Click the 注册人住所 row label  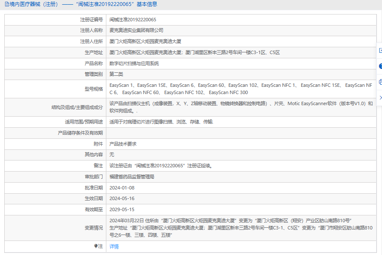(91, 41)
